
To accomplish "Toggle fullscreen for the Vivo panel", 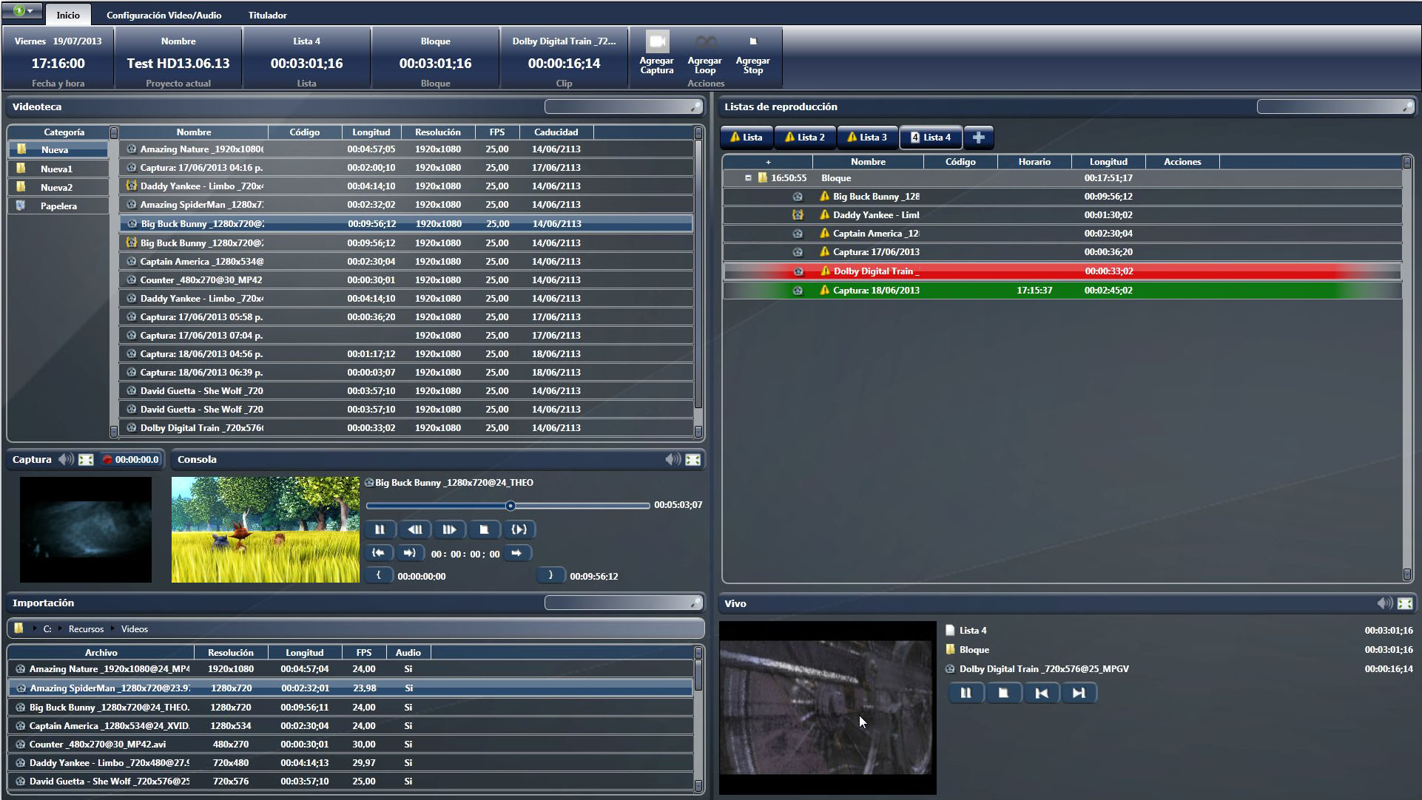I will click(1405, 603).
